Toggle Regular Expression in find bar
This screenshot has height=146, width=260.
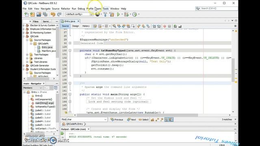(162, 120)
